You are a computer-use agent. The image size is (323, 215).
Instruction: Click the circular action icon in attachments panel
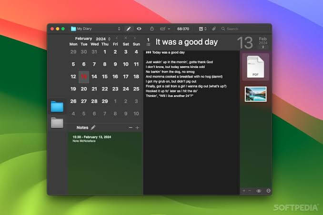click(x=268, y=191)
